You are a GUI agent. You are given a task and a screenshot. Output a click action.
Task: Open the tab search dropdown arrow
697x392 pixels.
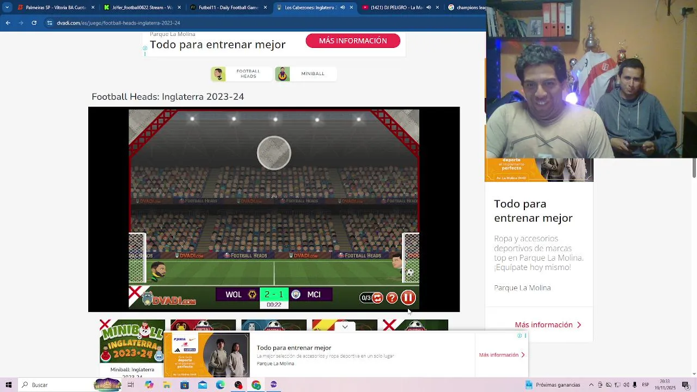click(7, 8)
